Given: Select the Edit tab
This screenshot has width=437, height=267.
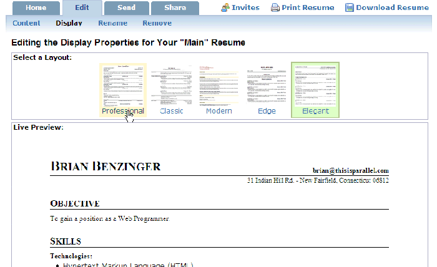Looking at the screenshot, I should 82,7.
